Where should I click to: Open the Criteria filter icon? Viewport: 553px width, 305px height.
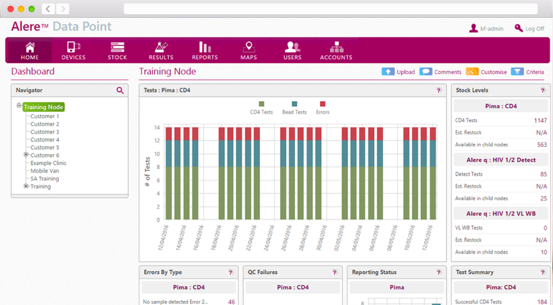(518, 72)
